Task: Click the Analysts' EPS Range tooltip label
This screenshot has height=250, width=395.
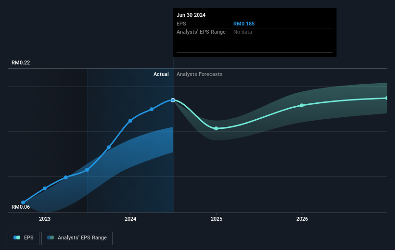Action: pos(201,32)
